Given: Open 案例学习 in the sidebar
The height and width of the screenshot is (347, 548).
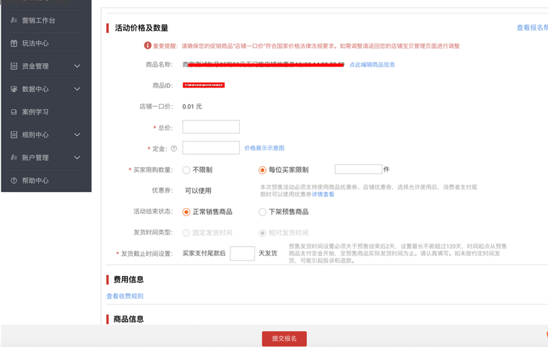Looking at the screenshot, I should [35, 112].
